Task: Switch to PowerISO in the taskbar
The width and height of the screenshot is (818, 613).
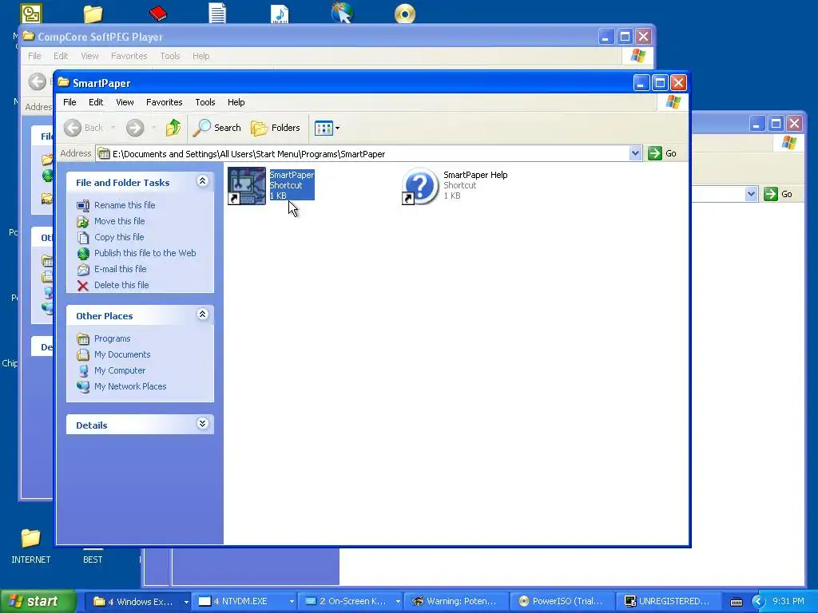Action: click(562, 602)
